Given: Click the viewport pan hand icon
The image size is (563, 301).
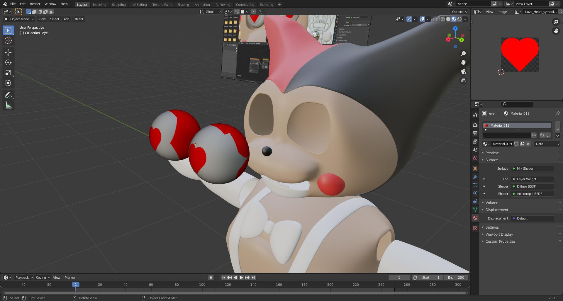Looking at the screenshot, I should [x=463, y=62].
